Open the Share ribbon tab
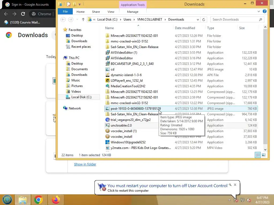Viewport: 274px width, 205px height. pyautogui.click(x=96, y=12)
